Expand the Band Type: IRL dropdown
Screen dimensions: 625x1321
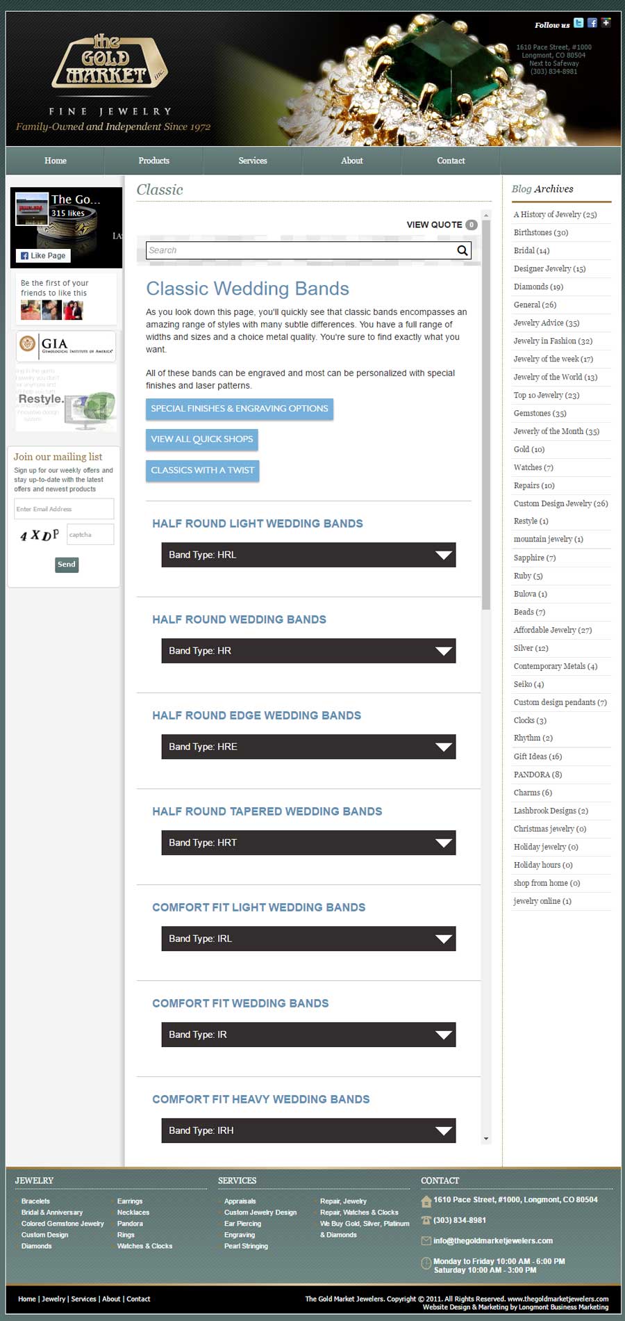(x=308, y=939)
